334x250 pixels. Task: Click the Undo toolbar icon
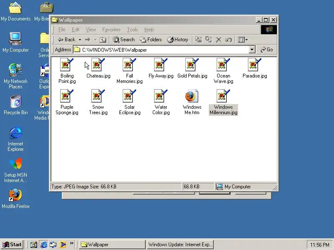[228, 40]
